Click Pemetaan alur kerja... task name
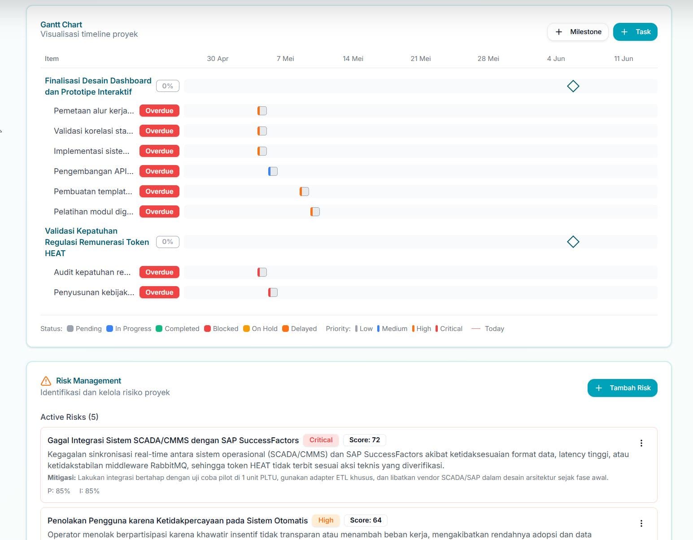 [x=94, y=111]
